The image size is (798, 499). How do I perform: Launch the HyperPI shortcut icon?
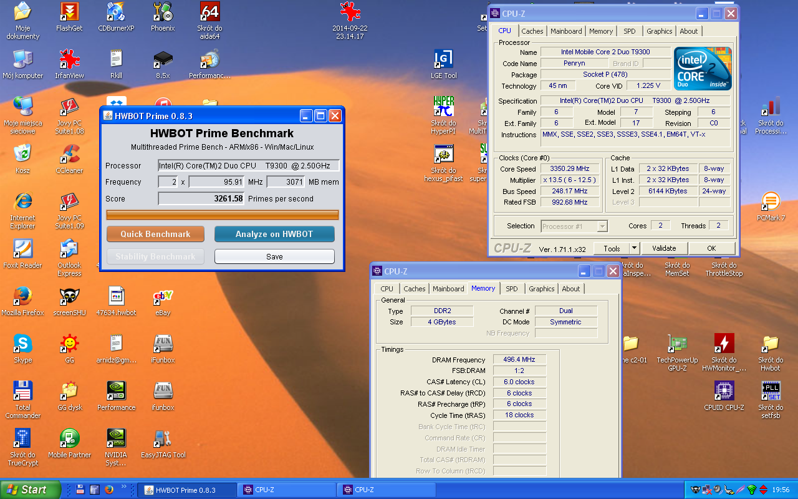pyautogui.click(x=443, y=106)
